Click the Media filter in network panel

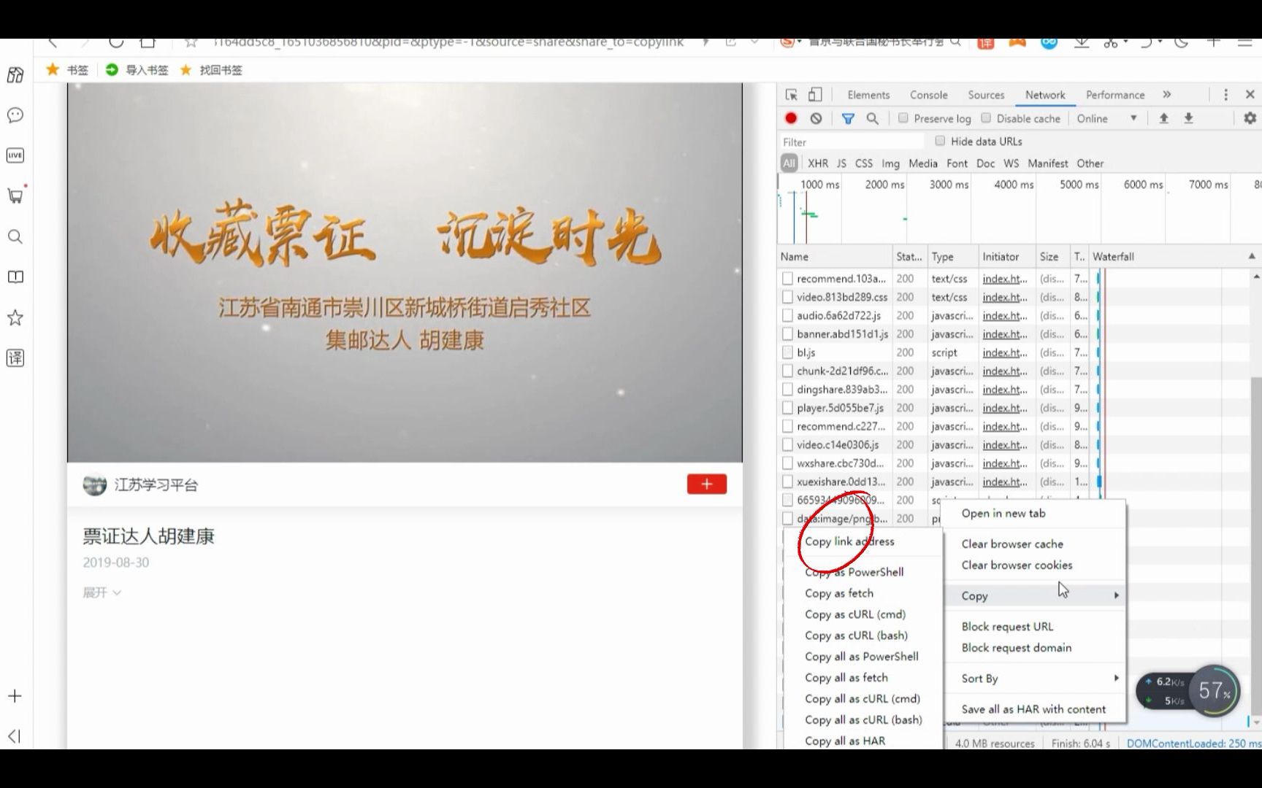(x=923, y=163)
